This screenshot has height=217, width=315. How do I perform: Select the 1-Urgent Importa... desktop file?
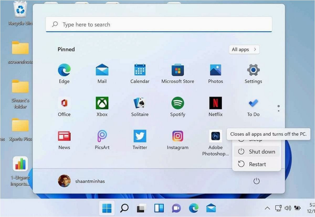(x=20, y=171)
